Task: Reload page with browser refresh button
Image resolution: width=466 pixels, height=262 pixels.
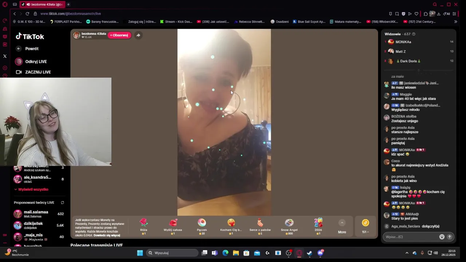Action: 27,14
